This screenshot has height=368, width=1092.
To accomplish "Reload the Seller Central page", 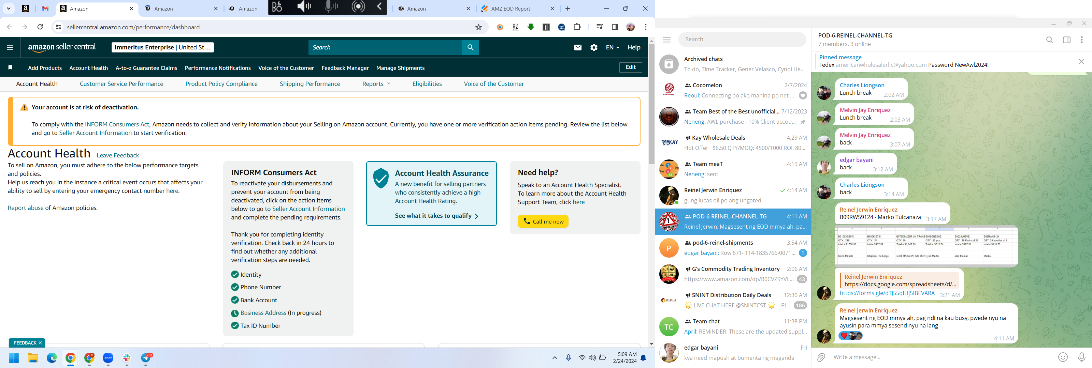I will point(40,27).
